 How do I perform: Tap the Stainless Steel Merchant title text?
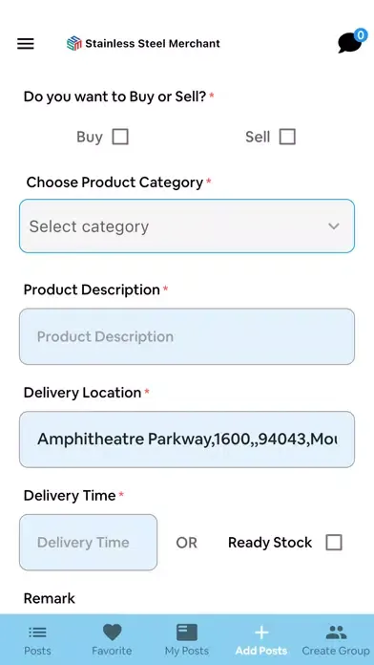[x=153, y=43]
